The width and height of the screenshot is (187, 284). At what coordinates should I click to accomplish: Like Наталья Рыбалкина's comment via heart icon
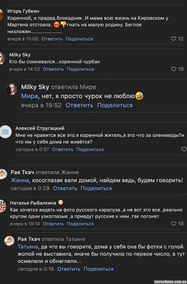(174, 224)
